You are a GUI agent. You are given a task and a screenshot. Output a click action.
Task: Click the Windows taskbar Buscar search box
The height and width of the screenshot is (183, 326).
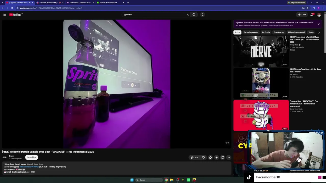(x=149, y=180)
